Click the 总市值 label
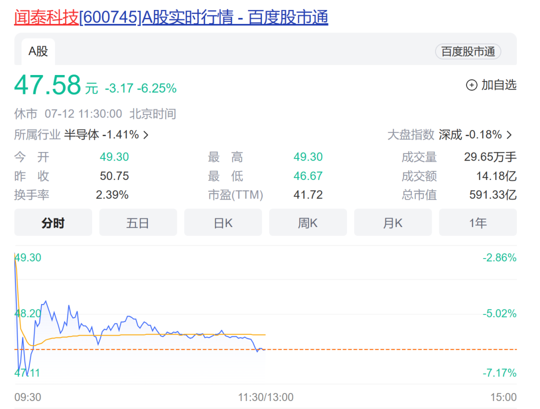This screenshot has width=540, height=409. pyautogui.click(x=419, y=195)
